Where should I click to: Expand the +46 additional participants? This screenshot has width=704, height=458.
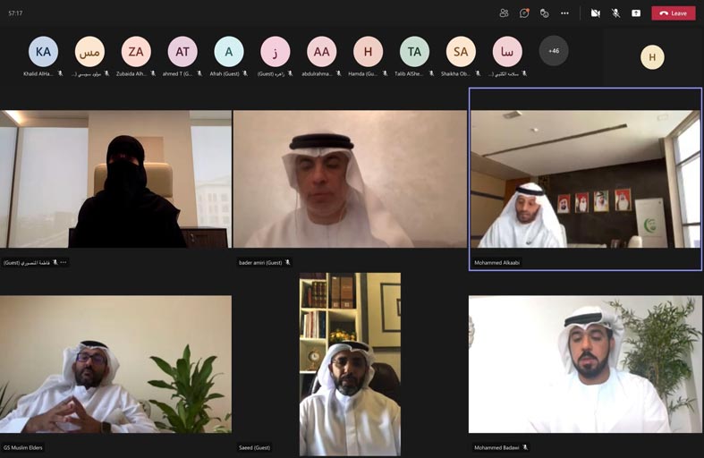pyautogui.click(x=554, y=51)
